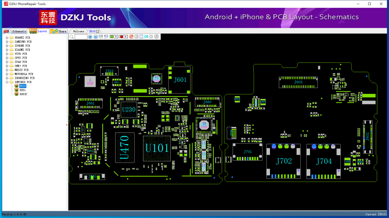This screenshot has height=218, width=389.
Task: Click the search text input field
Action: click(x=81, y=37)
